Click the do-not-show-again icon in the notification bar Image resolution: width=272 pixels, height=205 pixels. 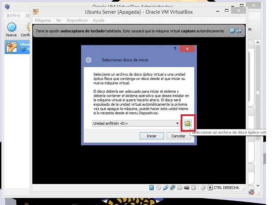[x=239, y=31]
